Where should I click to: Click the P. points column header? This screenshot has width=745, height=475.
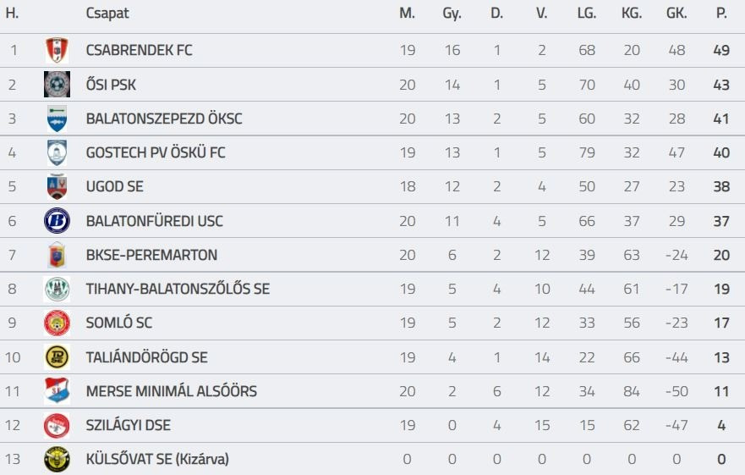point(721,14)
